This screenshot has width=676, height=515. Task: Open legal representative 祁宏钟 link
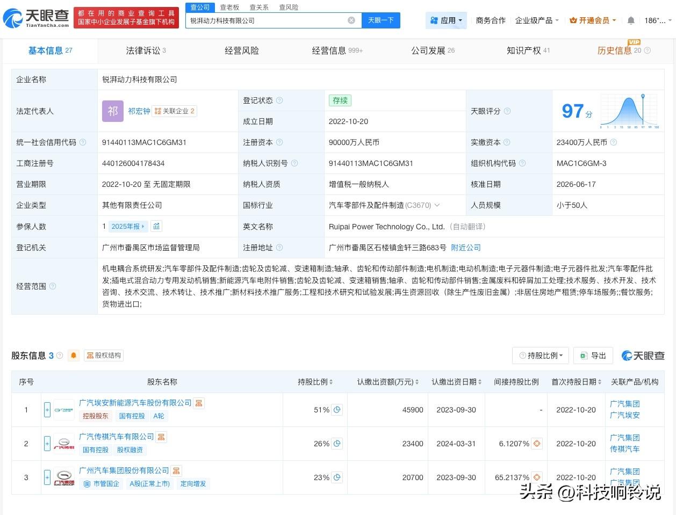[139, 111]
